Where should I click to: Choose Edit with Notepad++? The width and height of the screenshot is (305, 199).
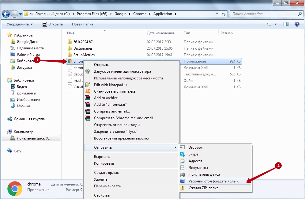pyautogui.click(x=132, y=85)
